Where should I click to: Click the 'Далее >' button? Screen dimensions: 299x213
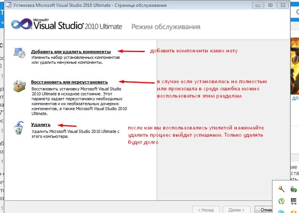pyautogui.click(x=236, y=210)
